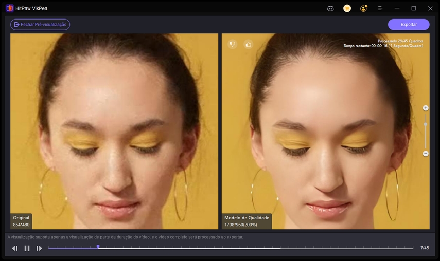Image resolution: width=440 pixels, height=261 pixels.
Task: Click the Exportar button
Action: point(409,24)
